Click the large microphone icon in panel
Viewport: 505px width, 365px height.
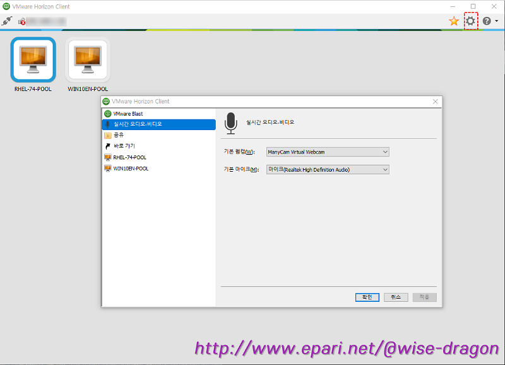[230, 123]
